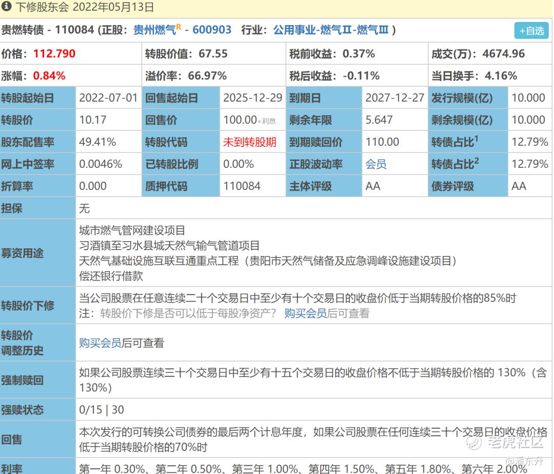554x474 pixels.
Task: Click 股东配售率 value 49.41%
Action: 97,142
